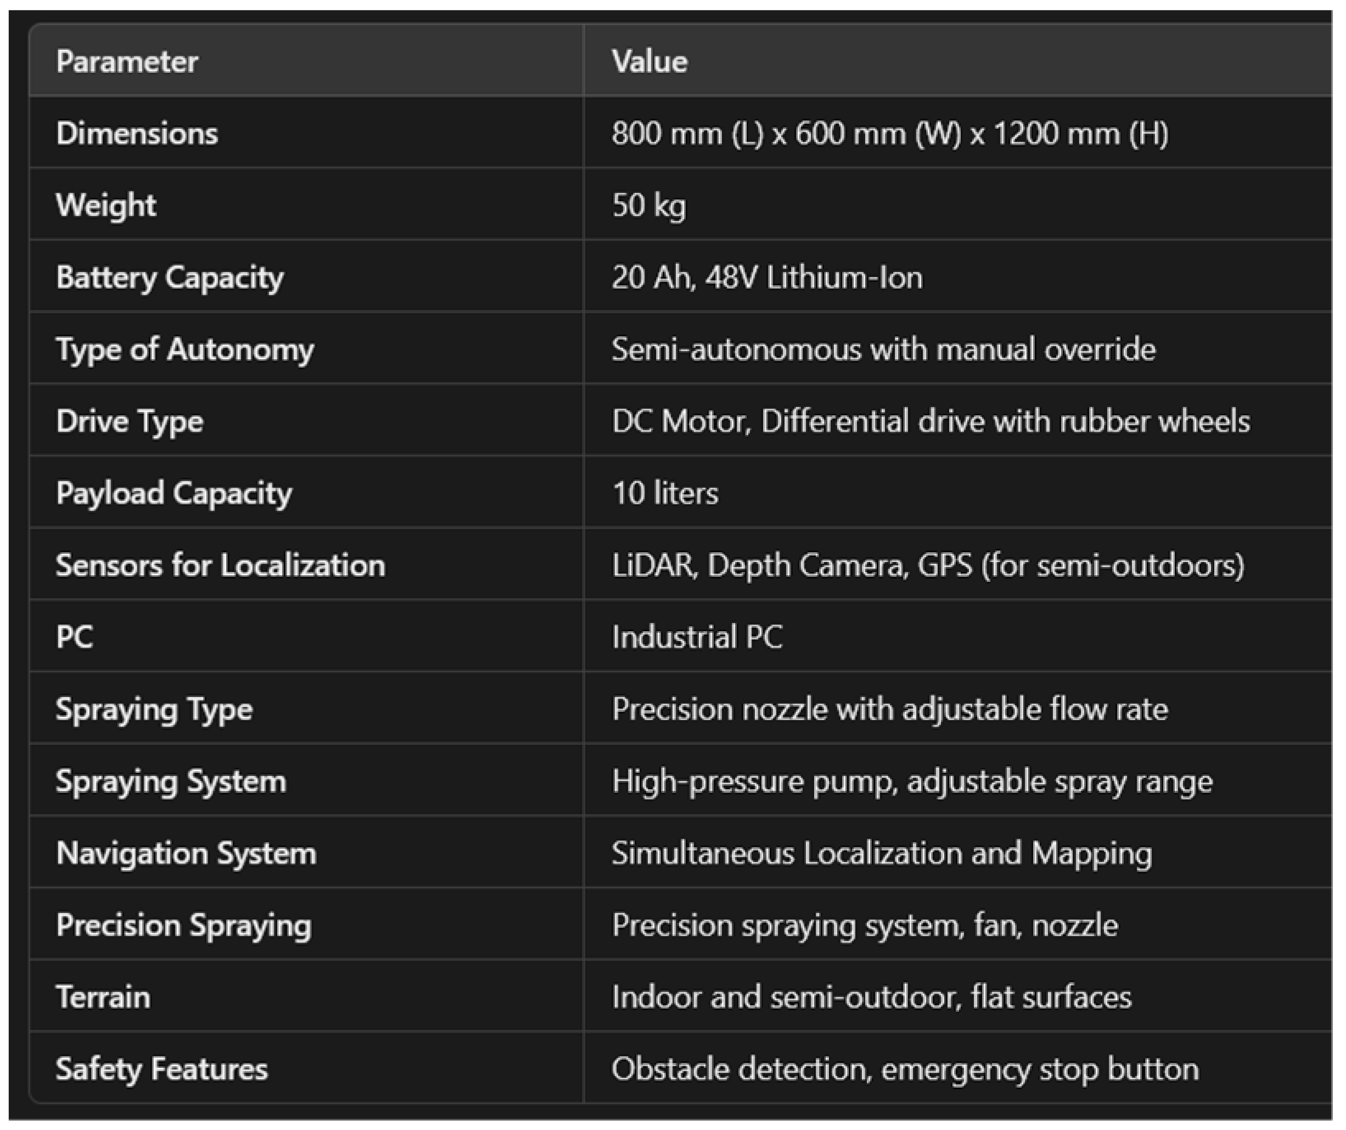The width and height of the screenshot is (1346, 1130).
Task: Click the 20 Ah, 48V Lithium-Ion value
Action: 766,277
